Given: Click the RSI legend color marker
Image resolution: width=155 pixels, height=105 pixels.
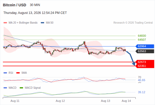Looking at the screenshot, I should click(5, 73).
